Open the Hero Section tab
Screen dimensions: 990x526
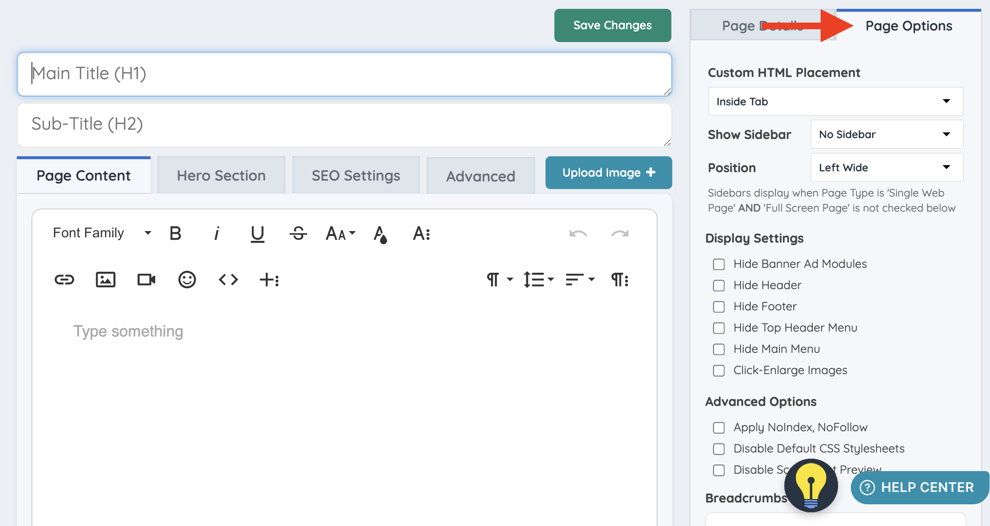[x=221, y=176]
